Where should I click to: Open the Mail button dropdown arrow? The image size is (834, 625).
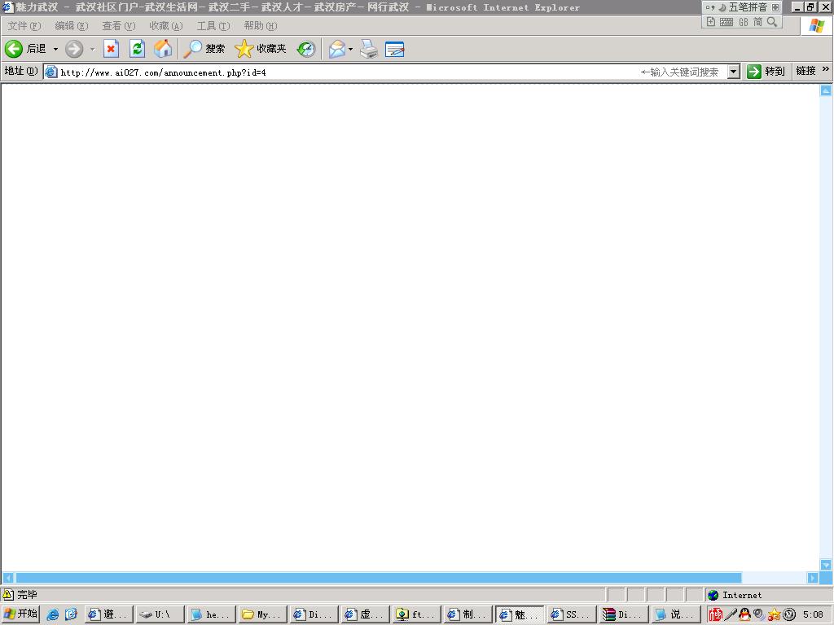(351, 49)
